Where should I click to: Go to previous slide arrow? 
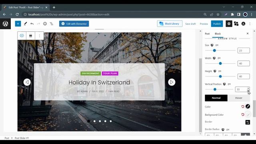pyautogui.click(x=27, y=82)
